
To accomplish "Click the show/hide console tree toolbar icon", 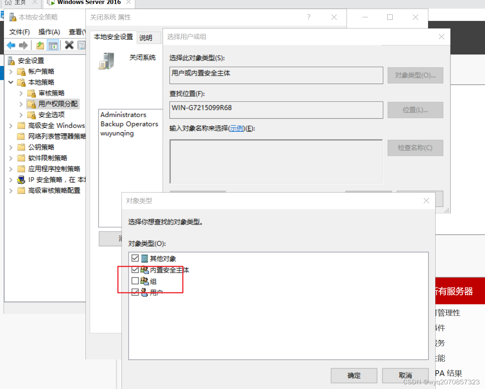I will pos(52,45).
